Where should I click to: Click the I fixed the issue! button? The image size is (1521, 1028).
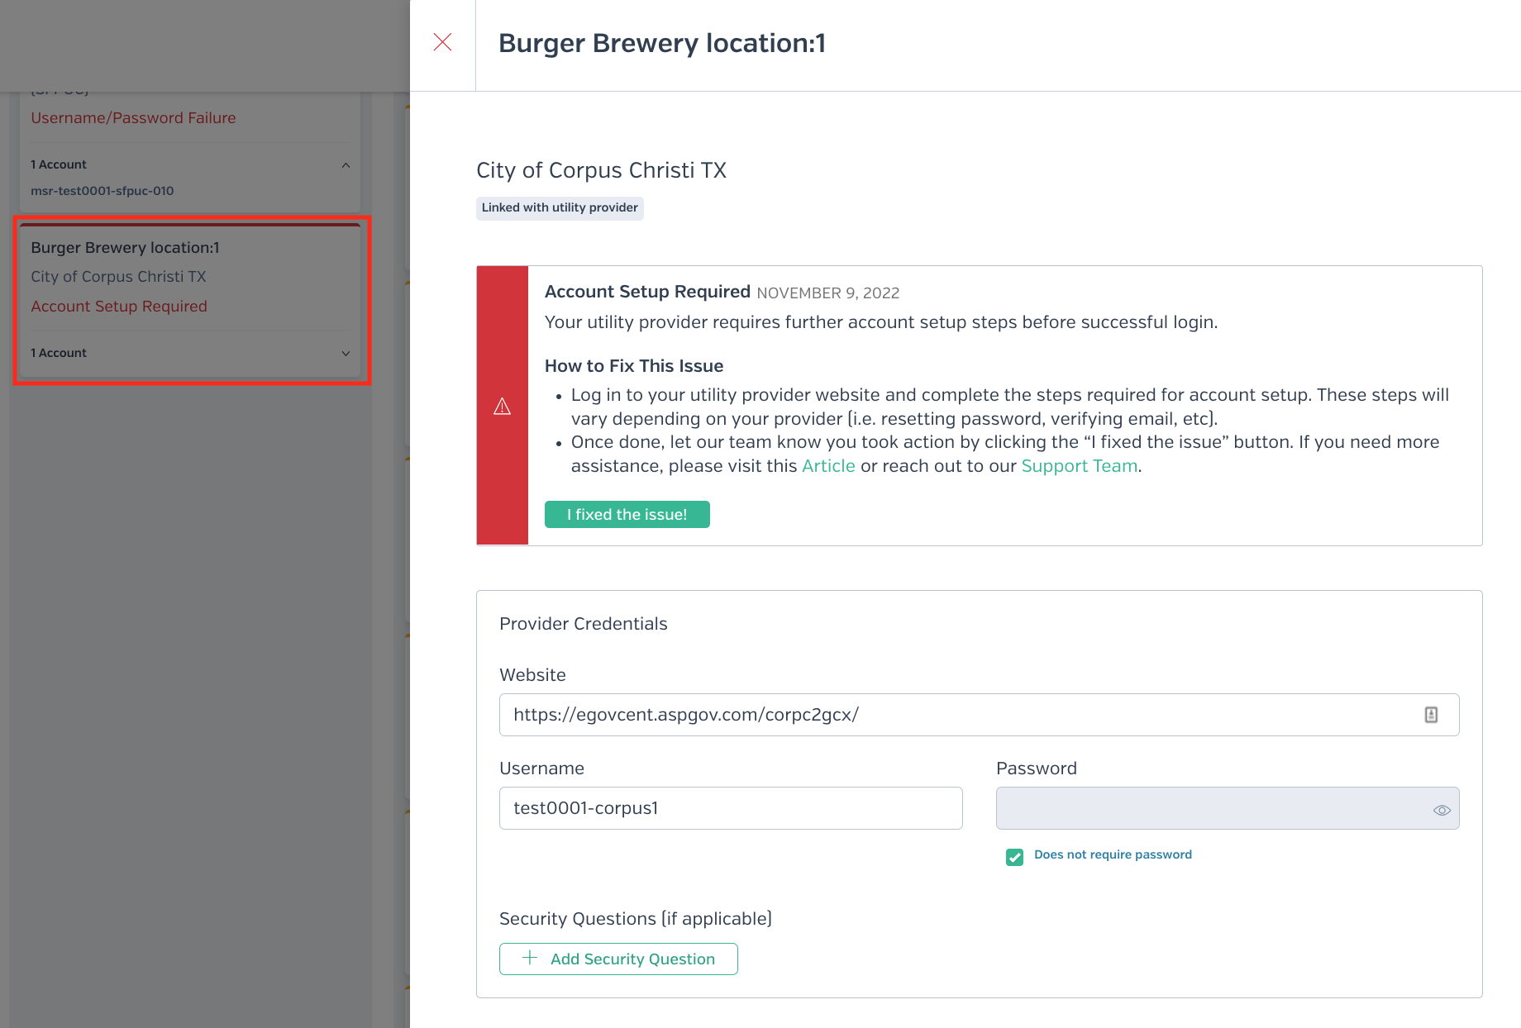click(627, 514)
